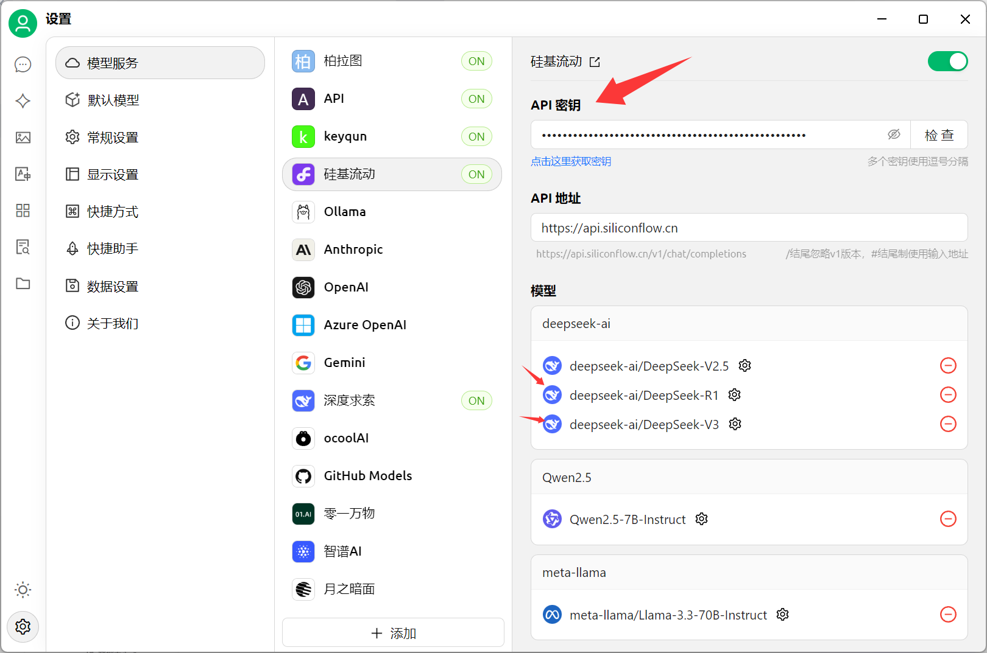This screenshot has width=987, height=653.
Task: Select the API provider entry
Action: point(392,99)
